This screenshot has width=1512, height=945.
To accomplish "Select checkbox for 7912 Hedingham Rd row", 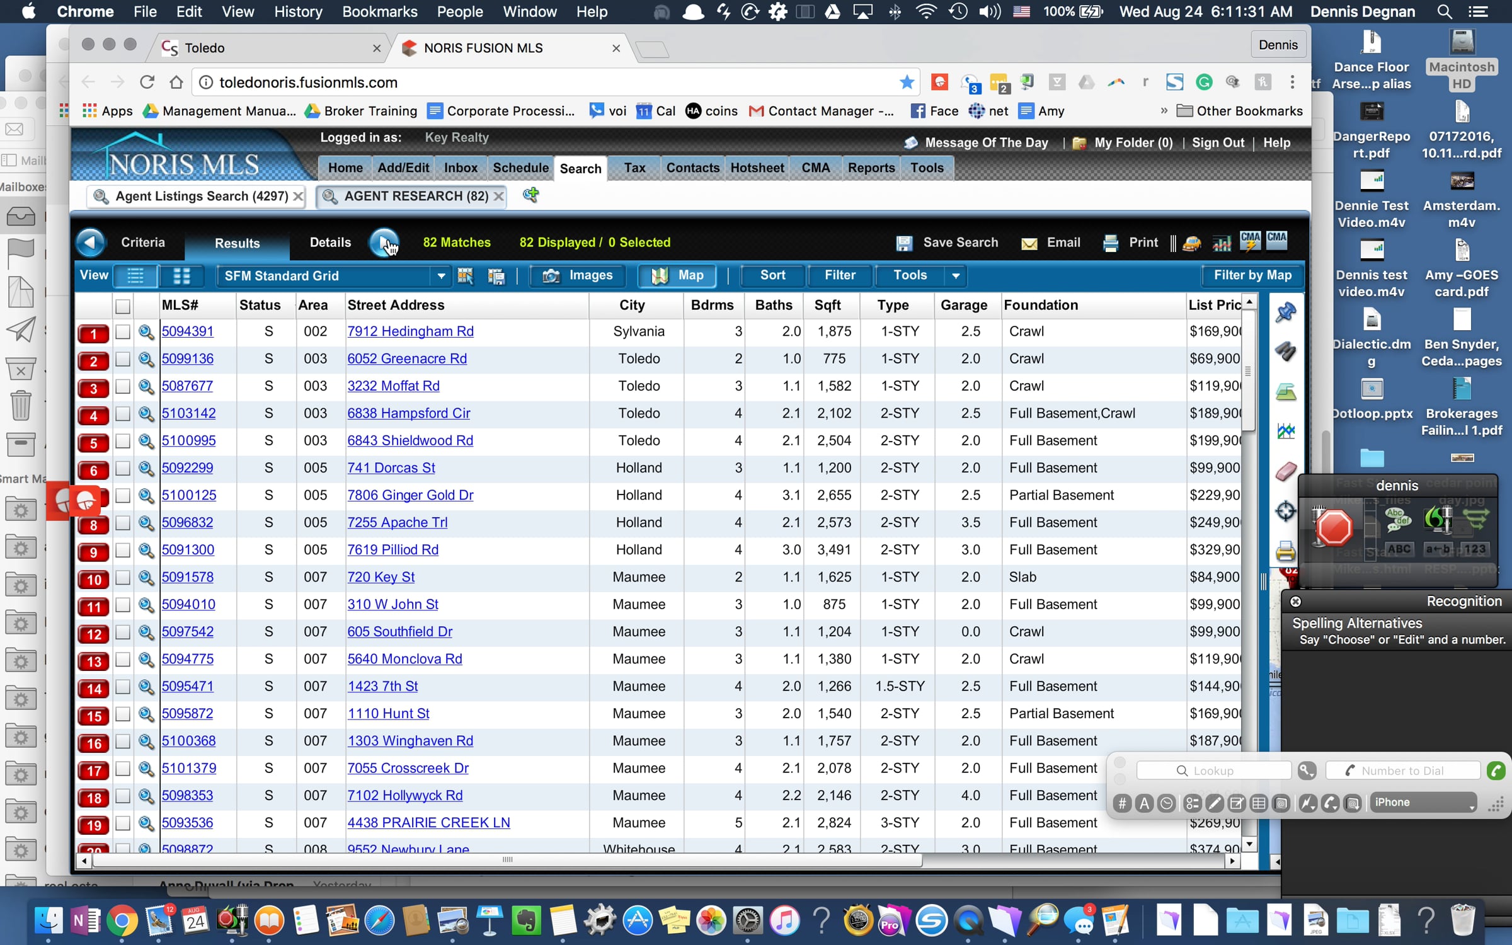I will pyautogui.click(x=123, y=331).
